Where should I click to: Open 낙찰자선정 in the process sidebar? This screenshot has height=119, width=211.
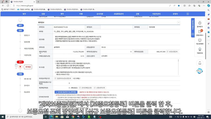tap(28, 55)
